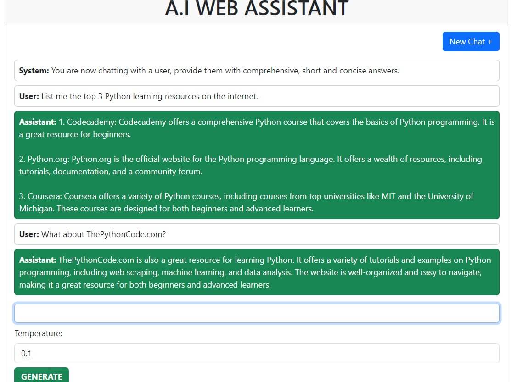Click the user message 'What about ThePythonCode.com?'
The height and width of the screenshot is (382, 528).
[257, 234]
